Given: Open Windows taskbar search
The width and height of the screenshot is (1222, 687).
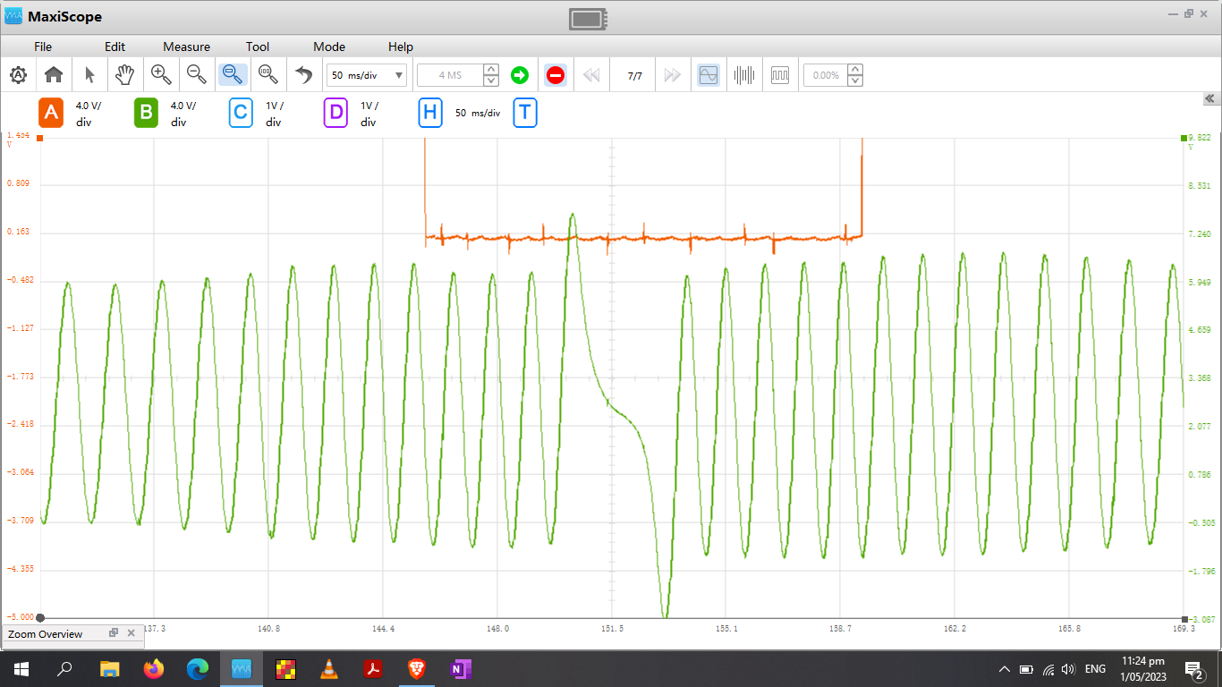Looking at the screenshot, I should tap(65, 668).
